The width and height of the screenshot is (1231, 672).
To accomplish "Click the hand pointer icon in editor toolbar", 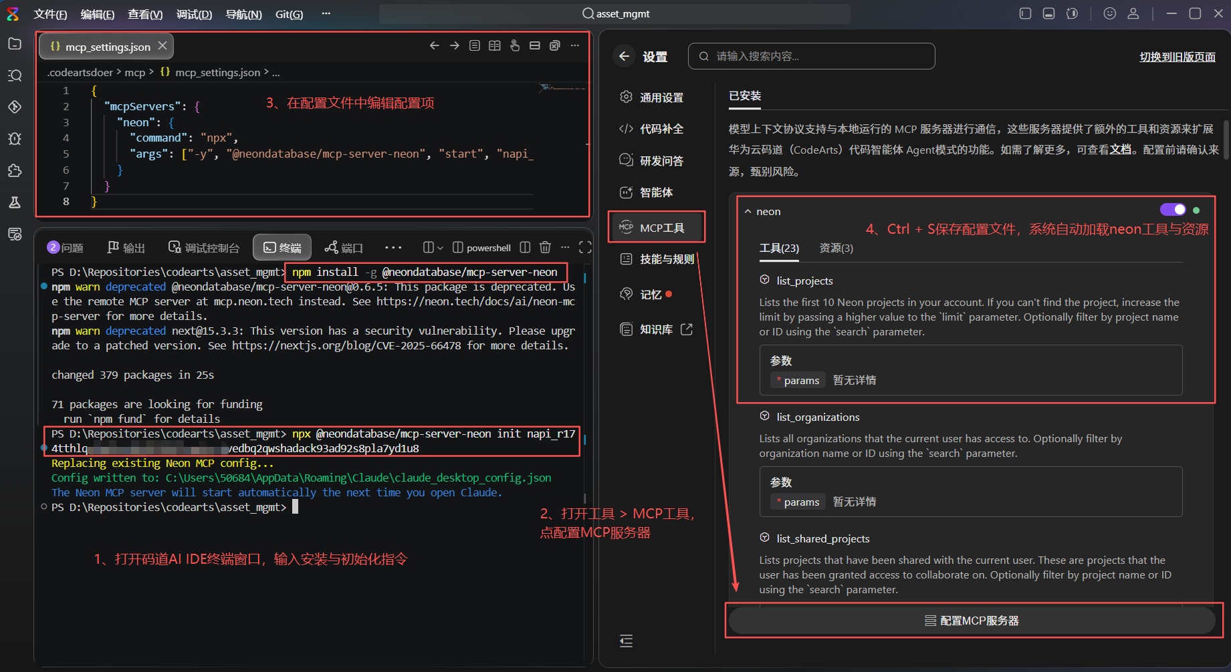I will [515, 45].
